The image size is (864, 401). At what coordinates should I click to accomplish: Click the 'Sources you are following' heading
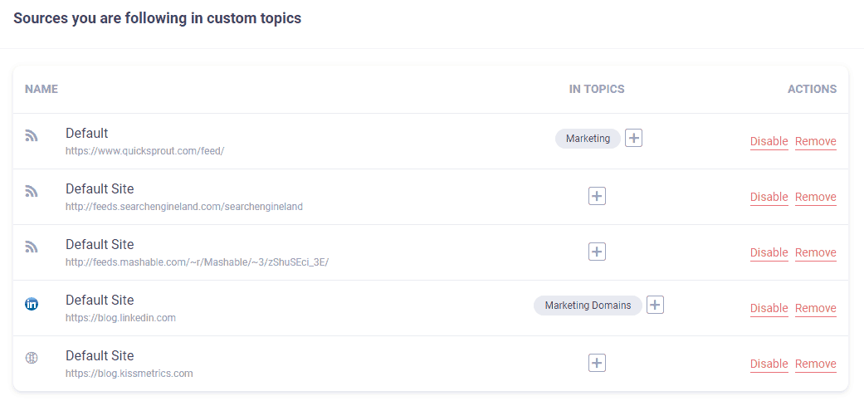pyautogui.click(x=157, y=18)
